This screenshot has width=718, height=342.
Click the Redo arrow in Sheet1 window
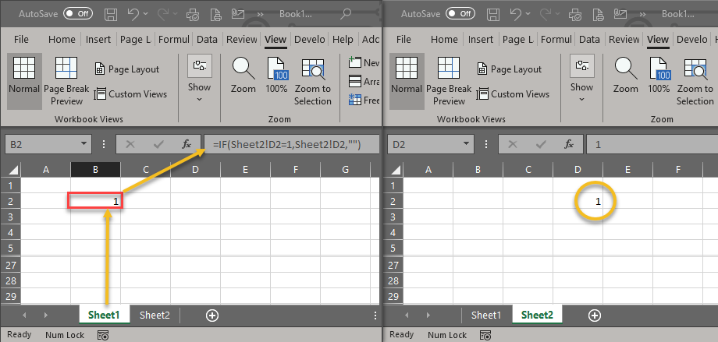pyautogui.click(x=163, y=14)
